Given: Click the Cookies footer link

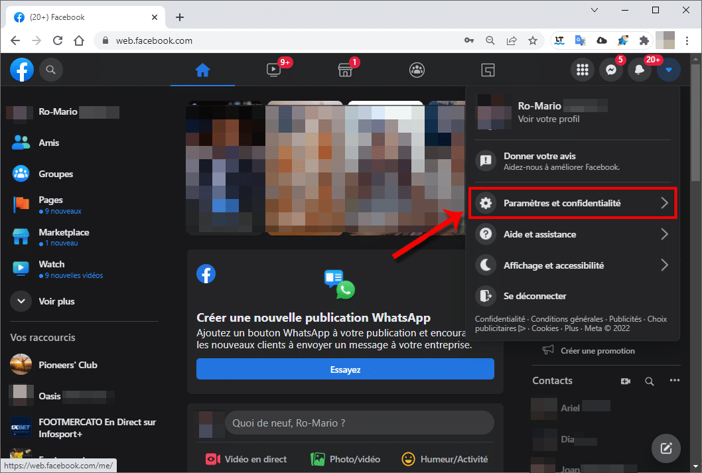Looking at the screenshot, I should point(545,328).
